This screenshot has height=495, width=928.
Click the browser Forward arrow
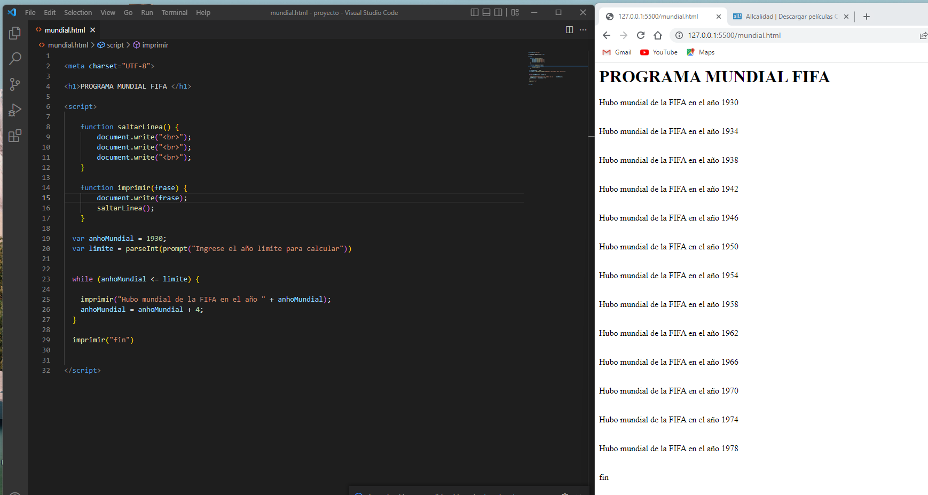[624, 35]
